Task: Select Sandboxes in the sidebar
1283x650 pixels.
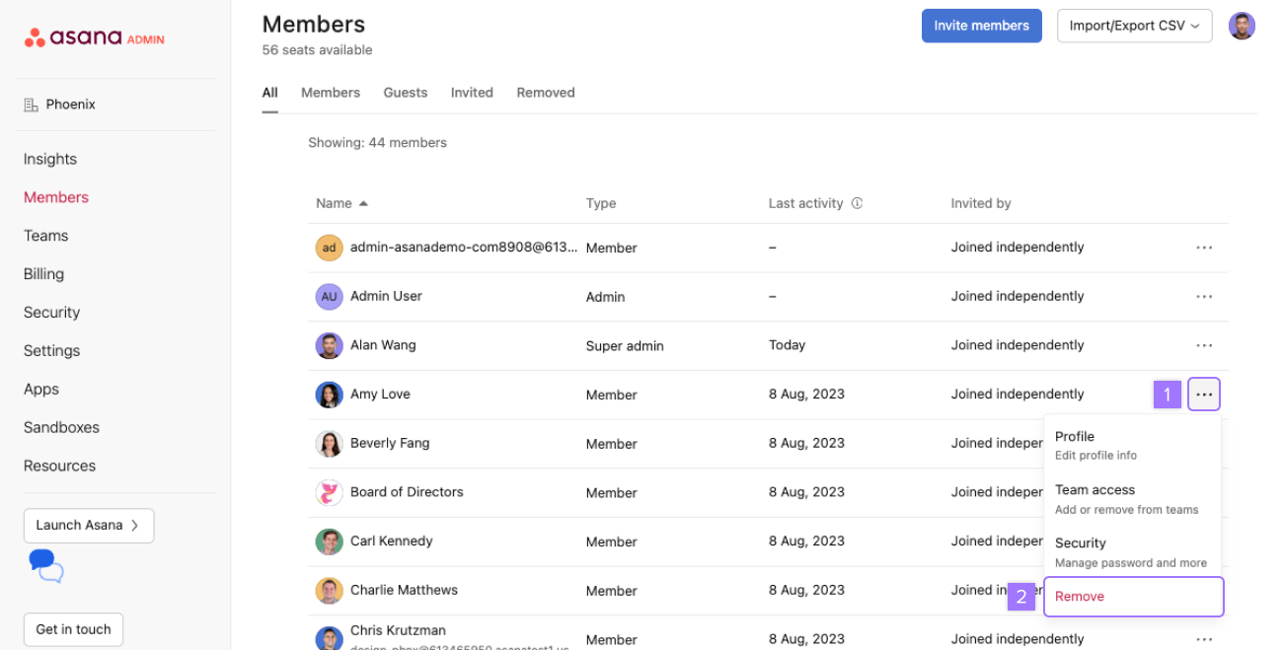Action: 61,427
